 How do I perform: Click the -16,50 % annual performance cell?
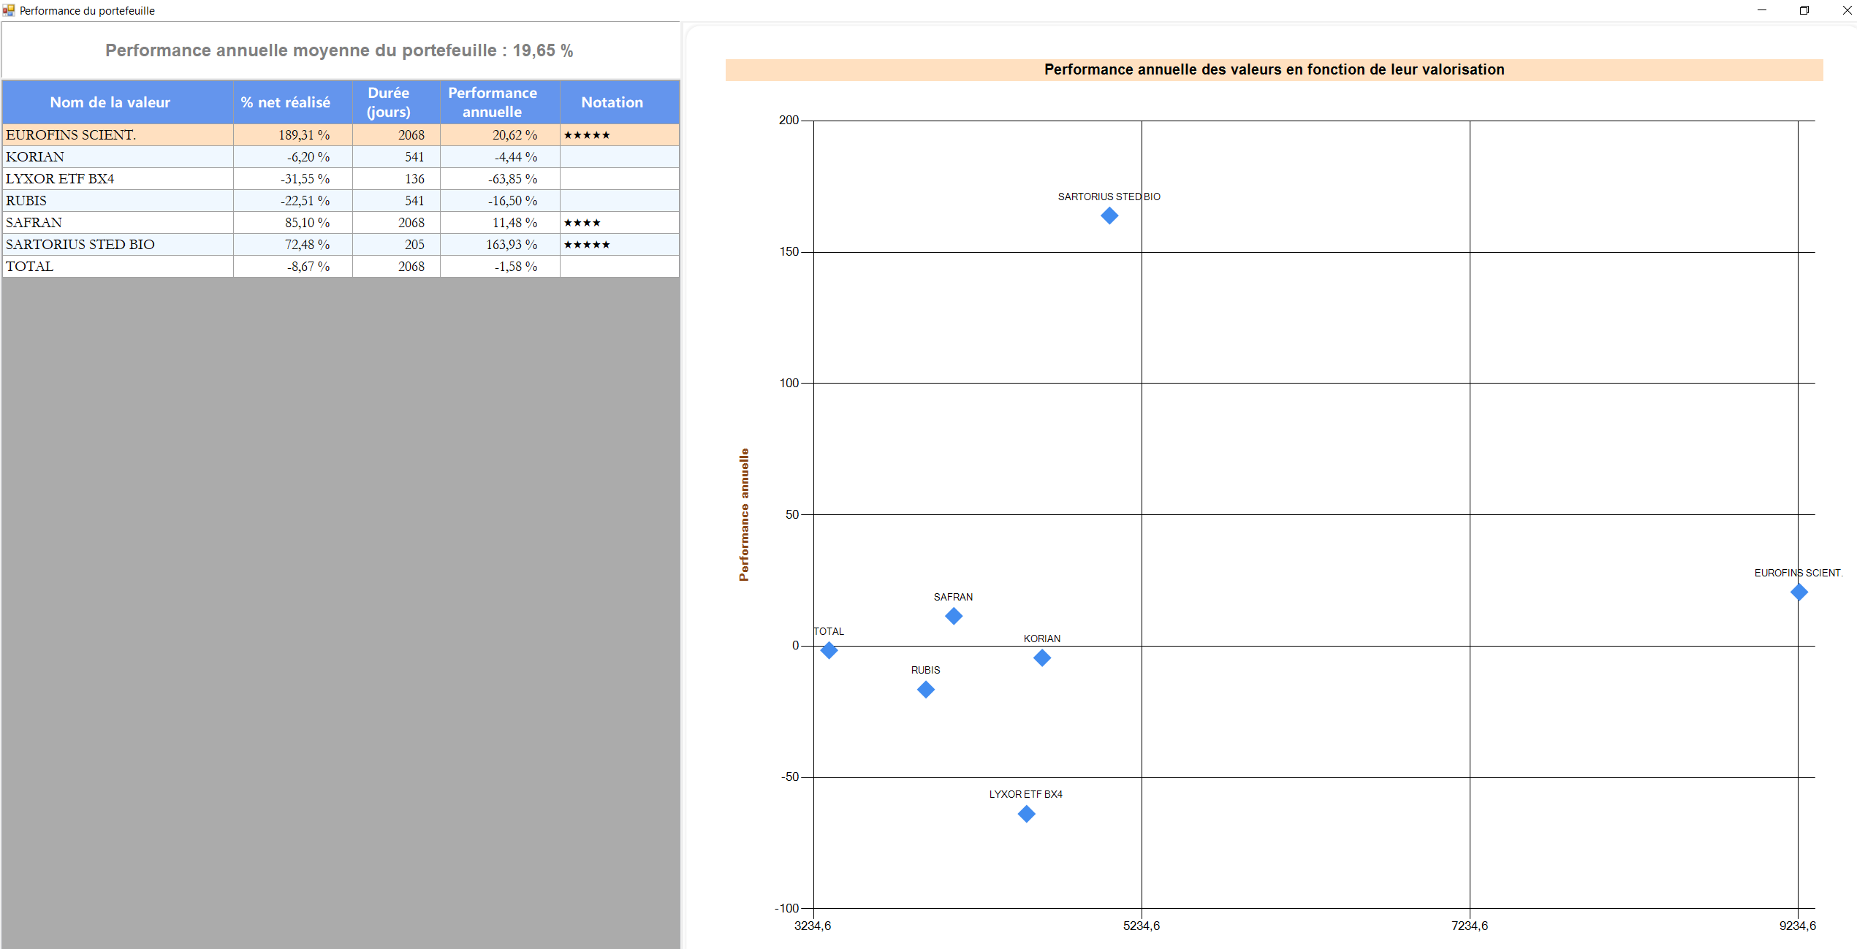[500, 201]
